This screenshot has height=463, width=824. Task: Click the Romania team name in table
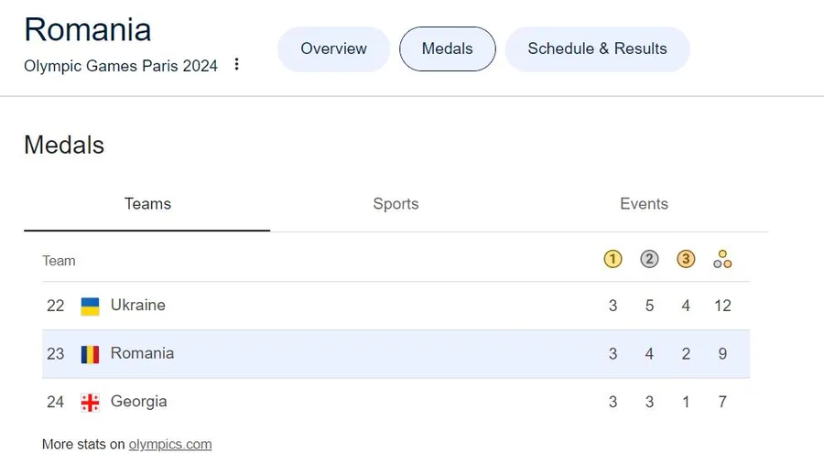(x=142, y=353)
